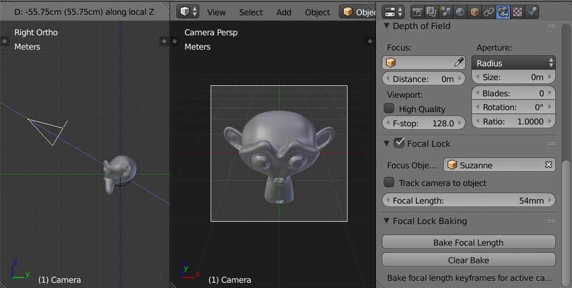Collapse the Depth of Field panel
This screenshot has height=288, width=572.
[x=386, y=26]
